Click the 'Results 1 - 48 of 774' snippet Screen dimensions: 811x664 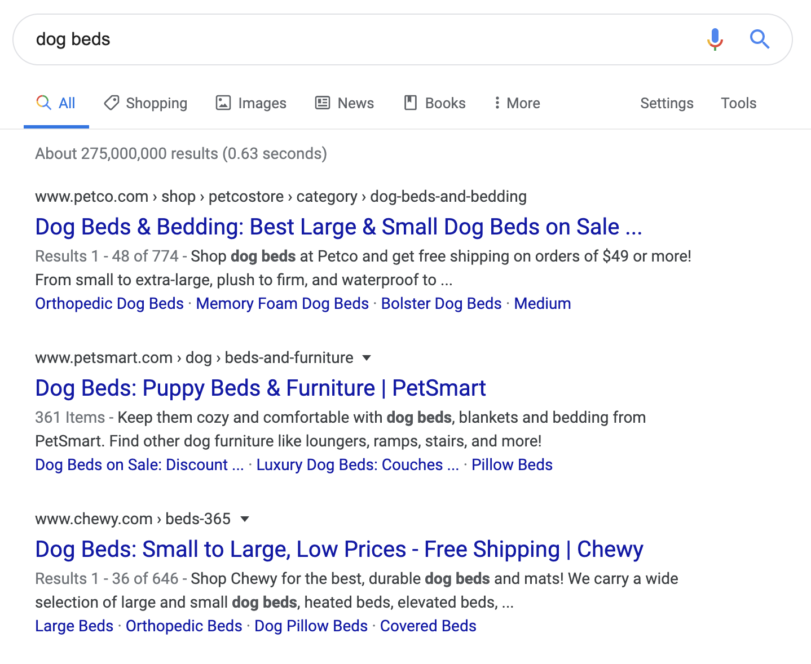107,256
